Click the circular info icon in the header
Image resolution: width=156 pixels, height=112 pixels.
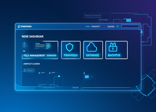pyautogui.click(x=117, y=26)
